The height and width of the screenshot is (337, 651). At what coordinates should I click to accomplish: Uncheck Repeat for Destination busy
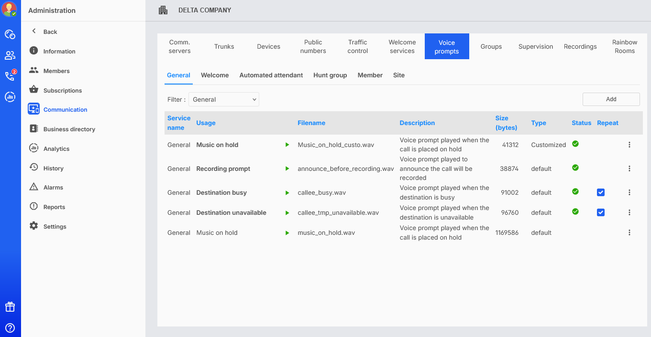click(601, 192)
